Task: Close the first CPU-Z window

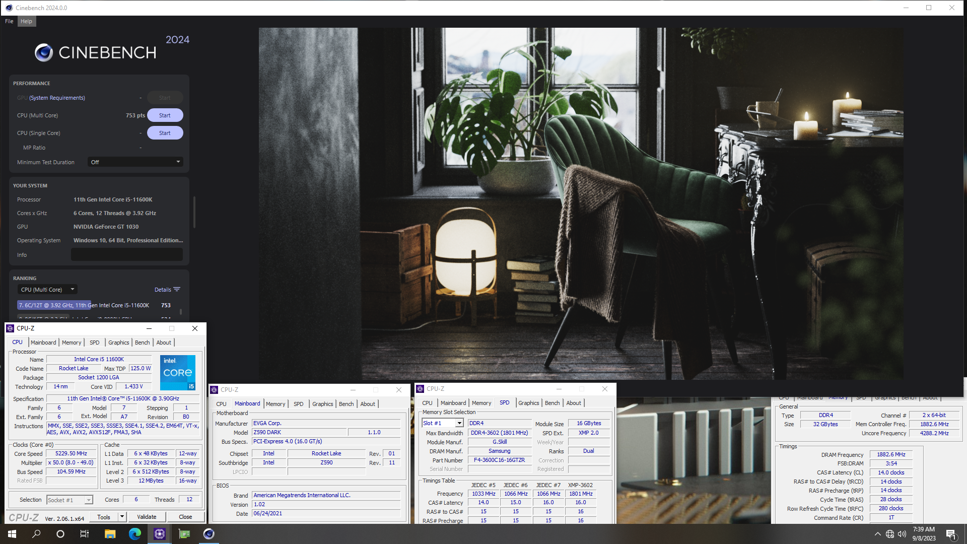Action: tap(195, 328)
